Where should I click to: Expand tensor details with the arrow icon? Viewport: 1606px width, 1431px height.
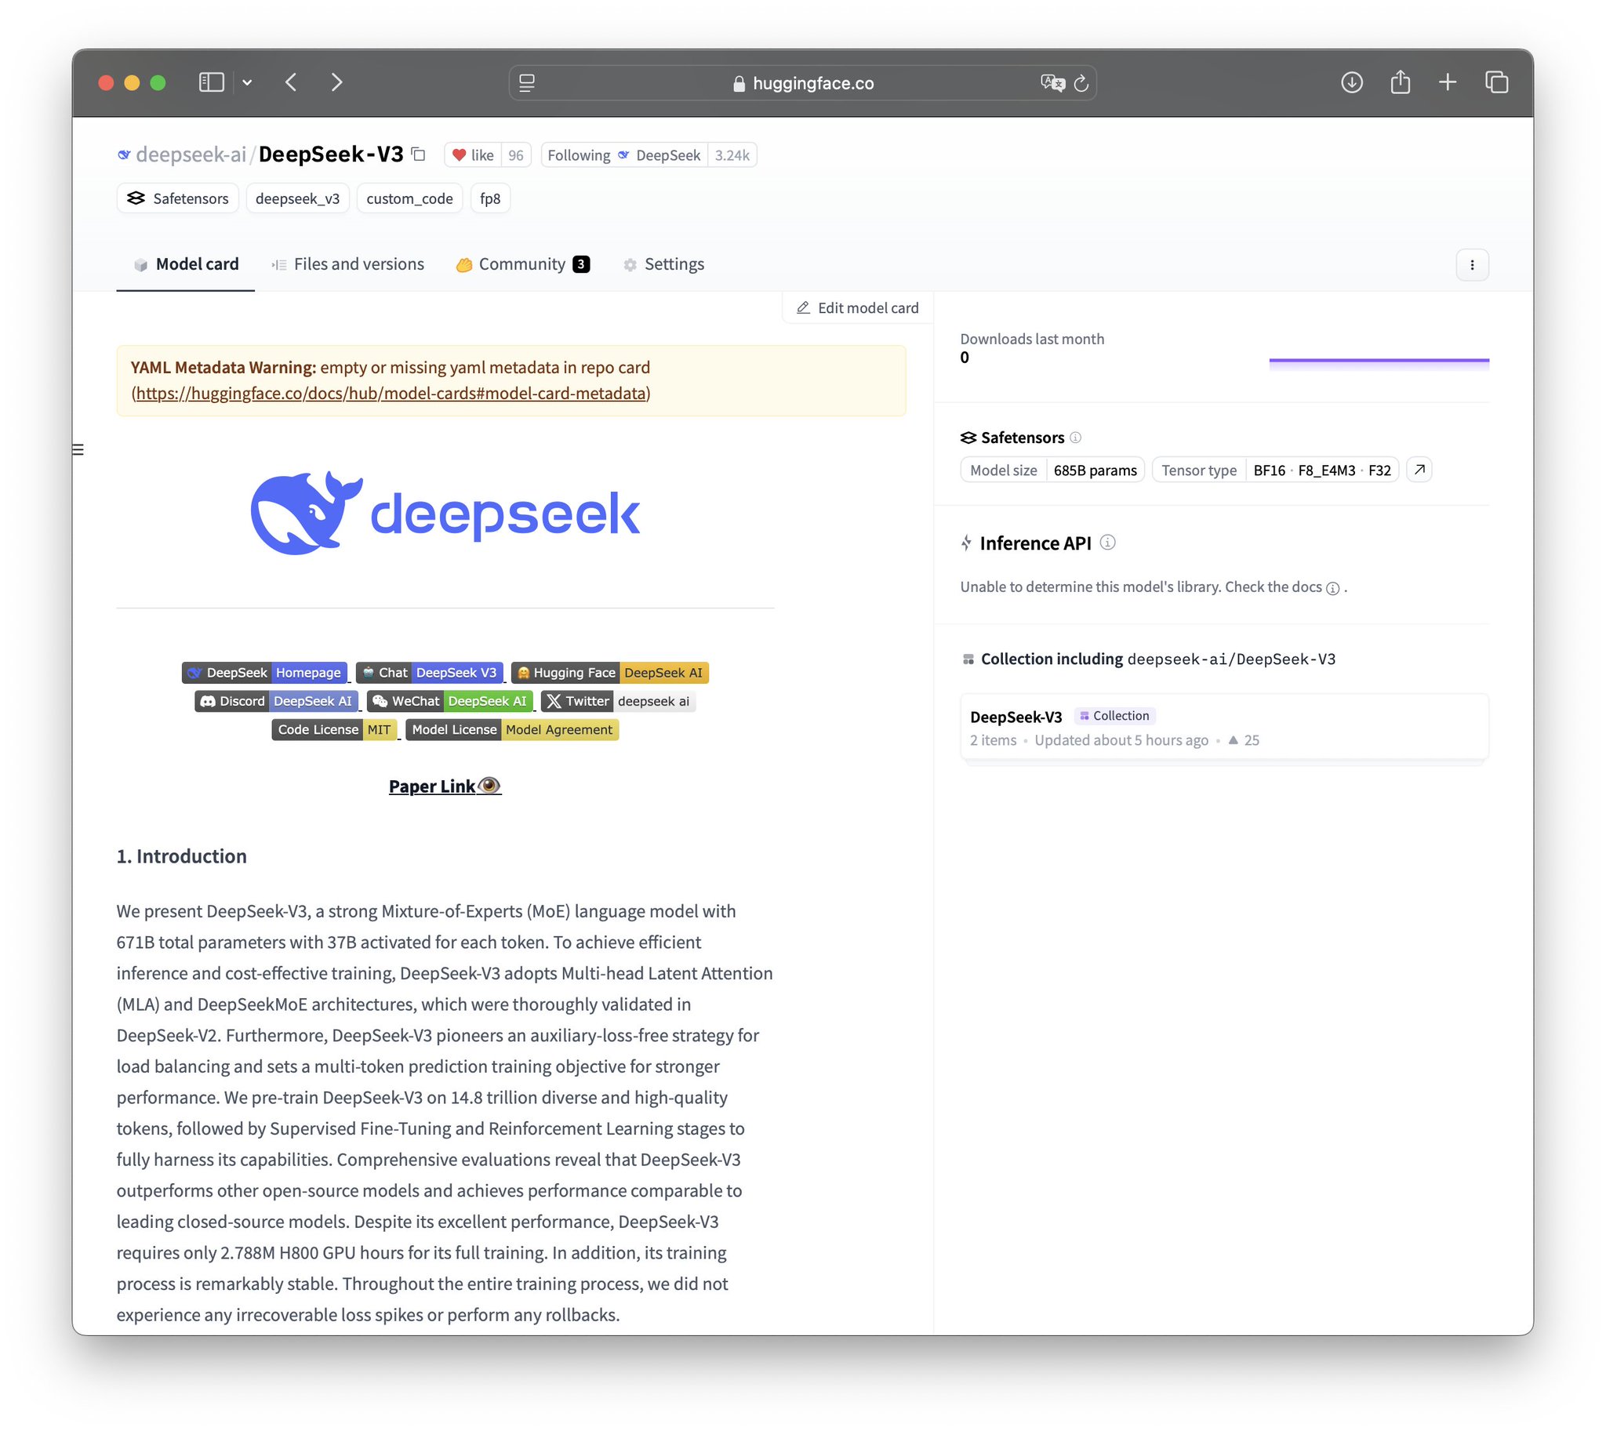[x=1419, y=470]
